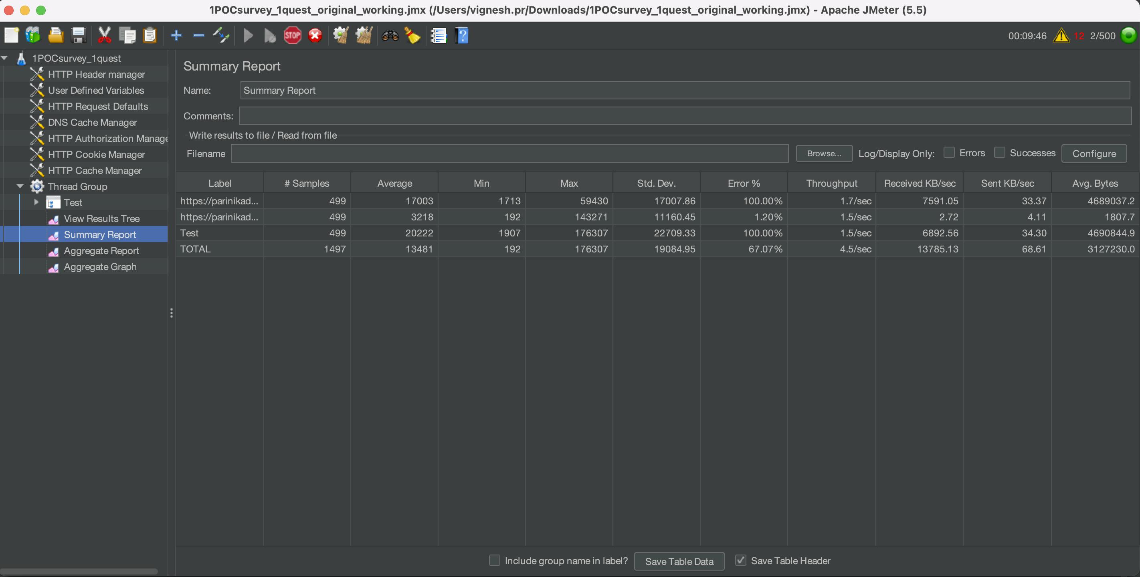
Task: Collapse all nodes with the minus icon
Action: tap(199, 35)
